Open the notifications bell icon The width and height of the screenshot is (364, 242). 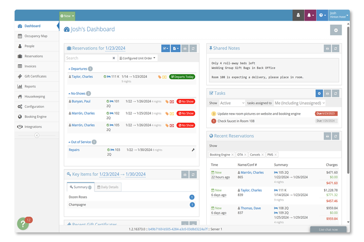(310, 15)
